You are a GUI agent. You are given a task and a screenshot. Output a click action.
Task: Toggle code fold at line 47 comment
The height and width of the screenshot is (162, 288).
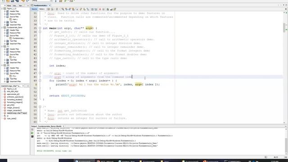(40, 73)
